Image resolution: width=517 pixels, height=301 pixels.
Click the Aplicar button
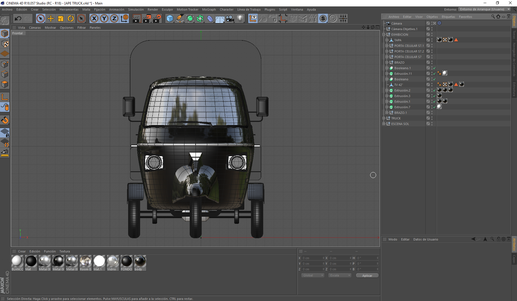click(x=367, y=275)
